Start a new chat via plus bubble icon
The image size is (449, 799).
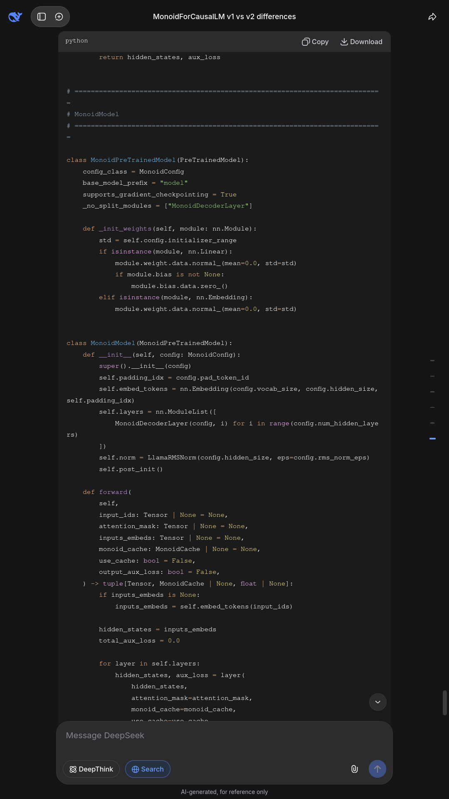(x=59, y=17)
